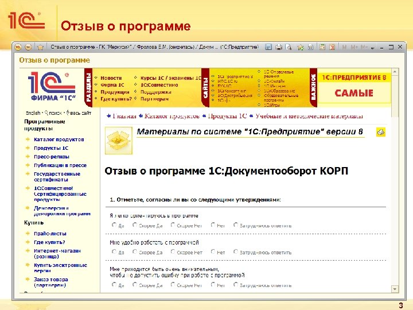Select Да for 'легко ориентируюсь в программе'
Image resolution: width=413 pixels, height=310 pixels.
click(114, 225)
